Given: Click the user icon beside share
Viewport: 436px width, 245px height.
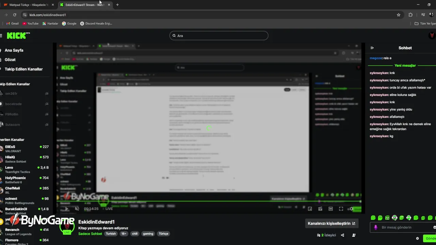Looking at the screenshot, I should 354,235.
